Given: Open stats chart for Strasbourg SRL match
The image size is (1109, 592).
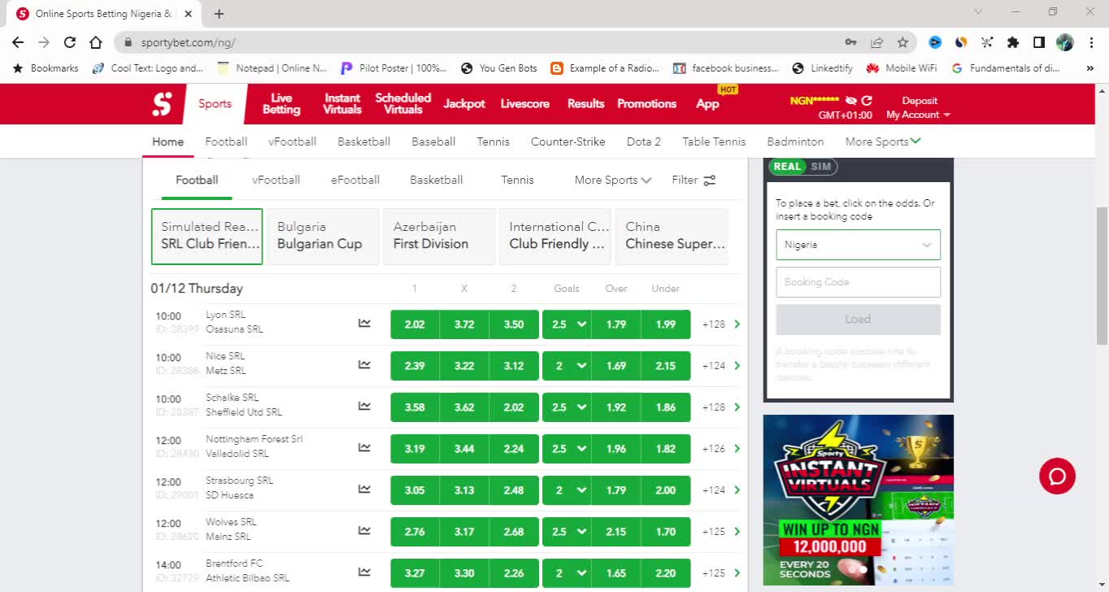Looking at the screenshot, I should [x=364, y=490].
